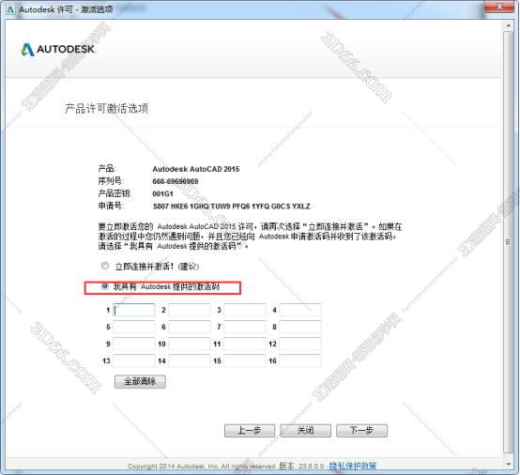Close the Autodesk license window

point(499,7)
